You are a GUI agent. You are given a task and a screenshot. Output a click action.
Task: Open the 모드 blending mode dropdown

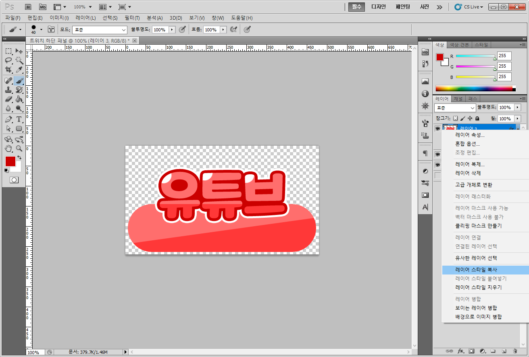pyautogui.click(x=100, y=30)
